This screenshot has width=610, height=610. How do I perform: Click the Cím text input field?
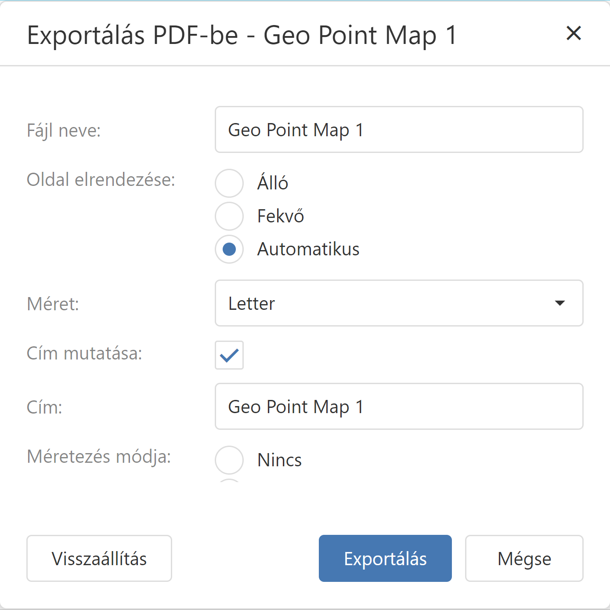click(x=399, y=407)
